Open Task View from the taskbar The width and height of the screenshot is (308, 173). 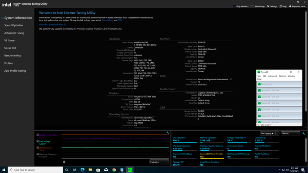point(74,170)
